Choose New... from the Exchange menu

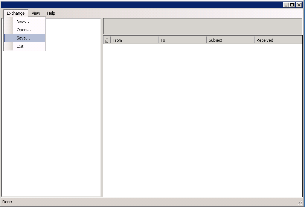pos(23,21)
